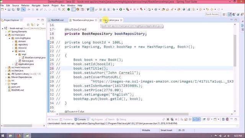The image size is (245, 138).
Task: Click the green Boot Dashboard circle icon
Action: point(69,9)
